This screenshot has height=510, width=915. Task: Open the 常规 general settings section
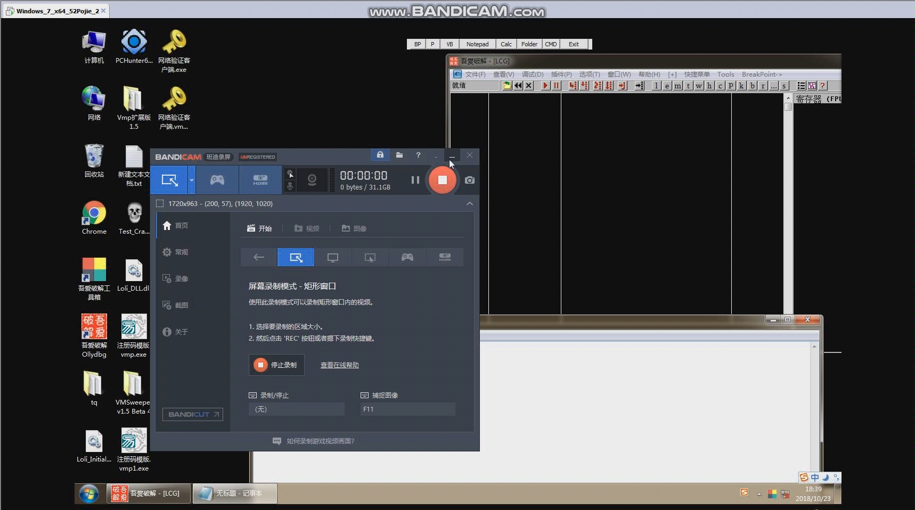[x=175, y=252]
